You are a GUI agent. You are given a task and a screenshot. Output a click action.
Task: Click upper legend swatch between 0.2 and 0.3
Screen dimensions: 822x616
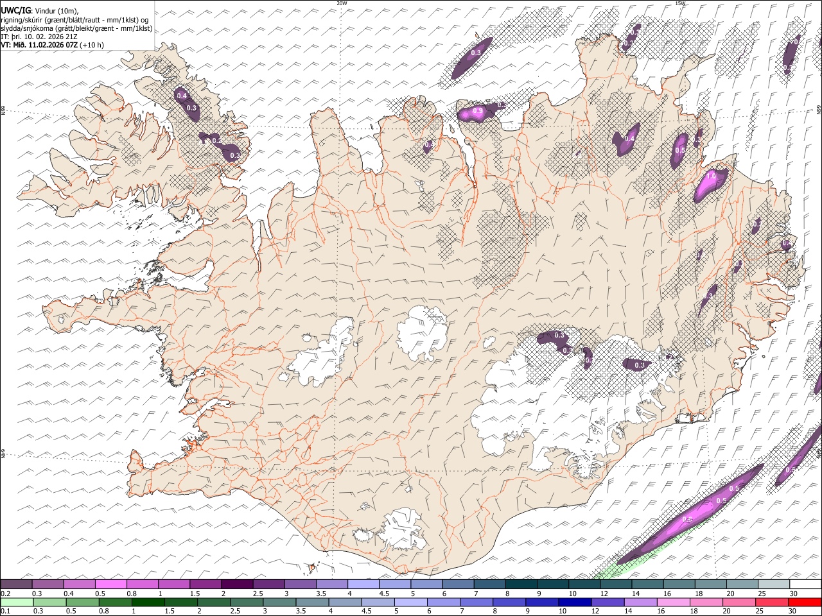[16, 584]
